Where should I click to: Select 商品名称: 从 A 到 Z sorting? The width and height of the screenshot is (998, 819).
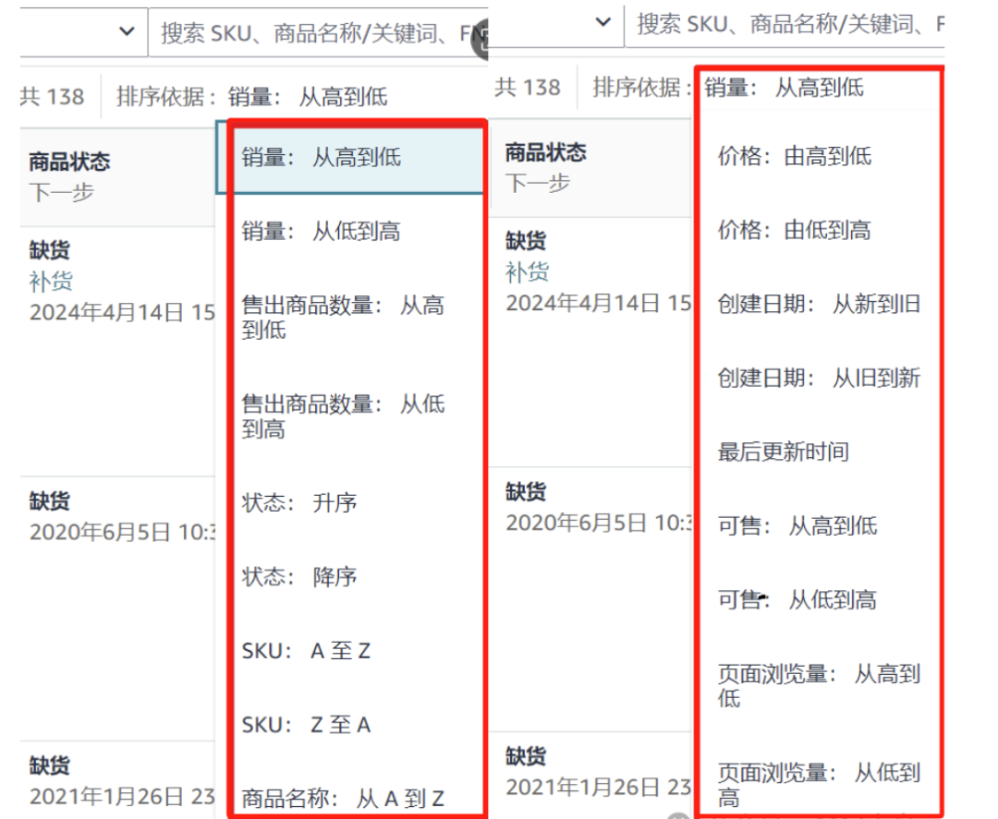pos(343,798)
